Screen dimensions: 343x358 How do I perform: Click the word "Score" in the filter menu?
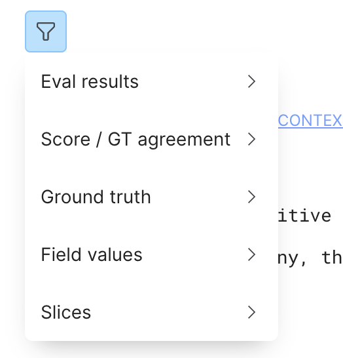(65, 139)
